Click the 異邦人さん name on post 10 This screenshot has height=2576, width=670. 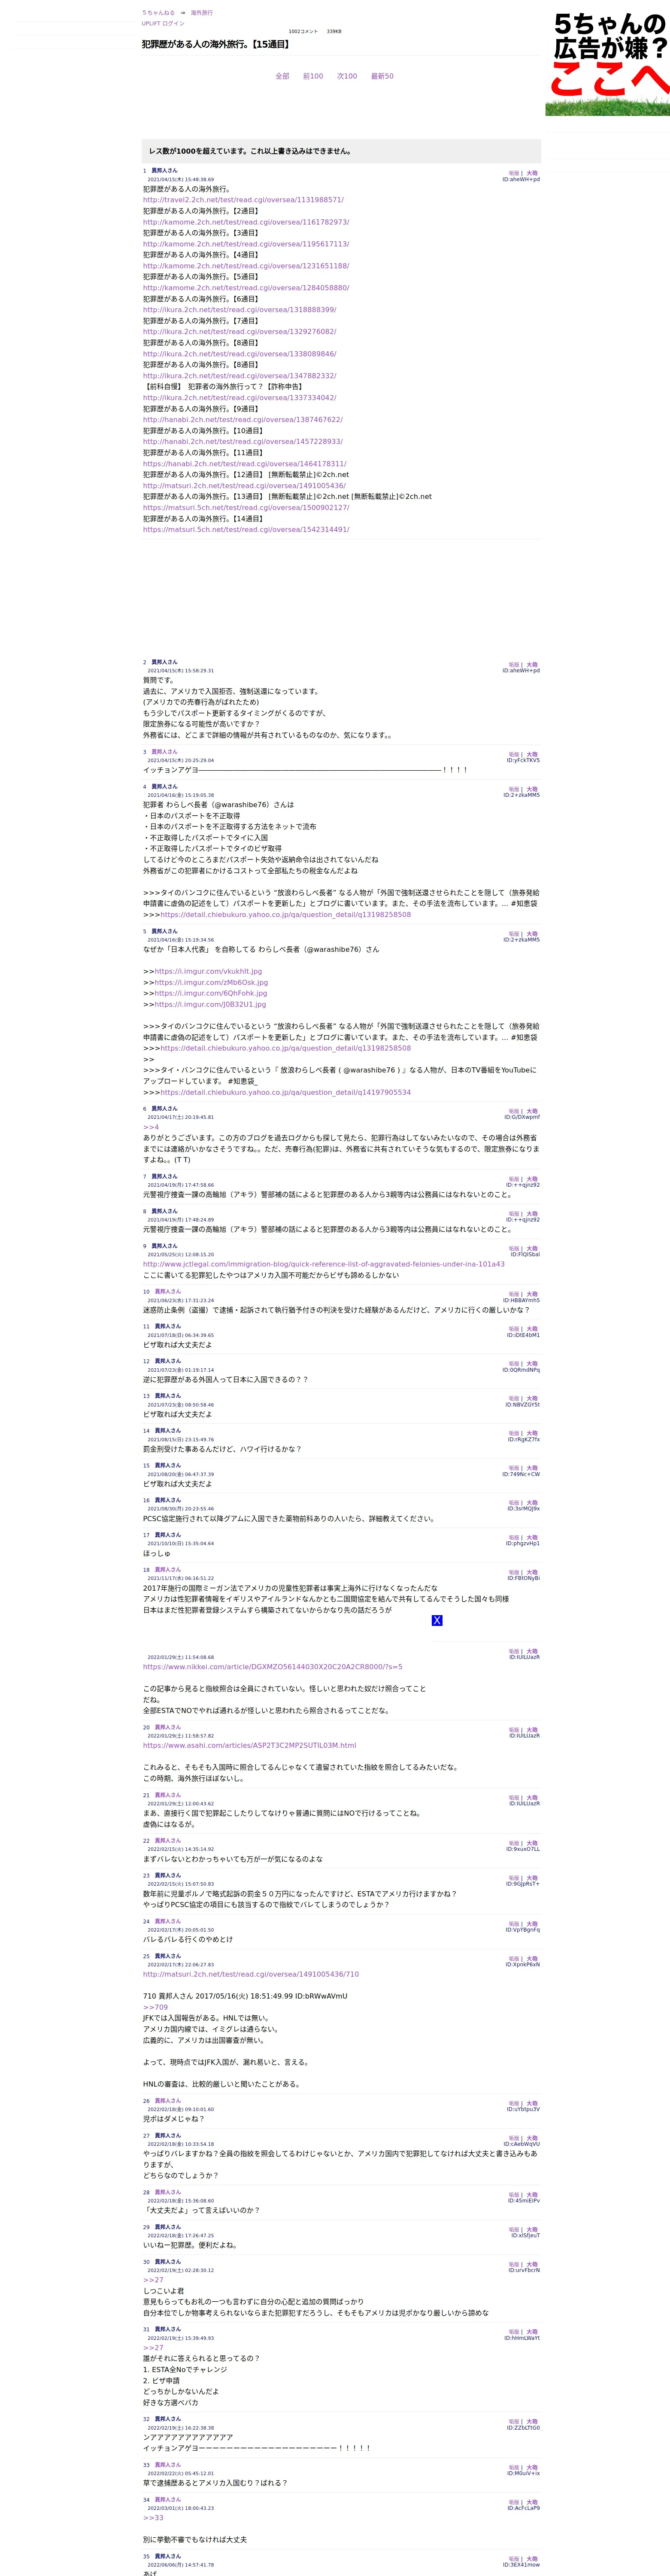click(168, 1292)
